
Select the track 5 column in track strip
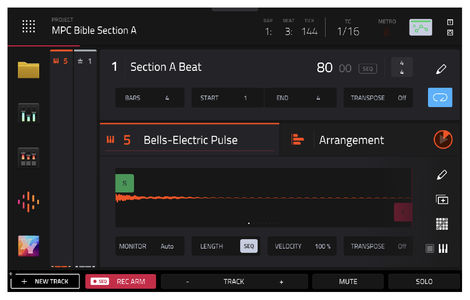(61, 158)
